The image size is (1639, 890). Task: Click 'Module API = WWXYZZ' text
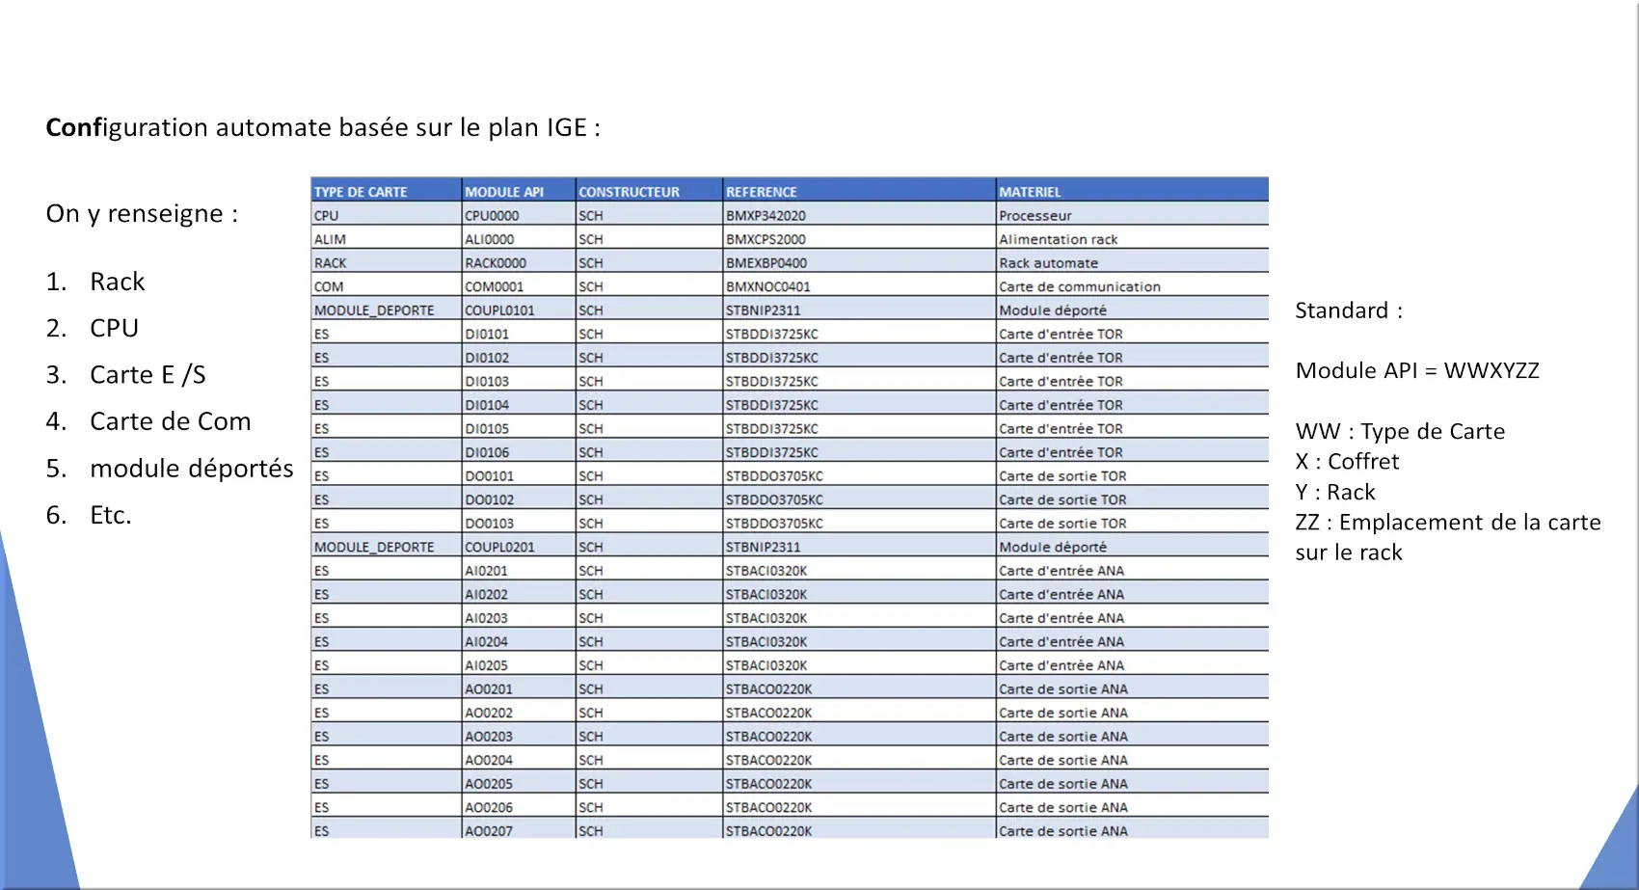pos(1417,370)
